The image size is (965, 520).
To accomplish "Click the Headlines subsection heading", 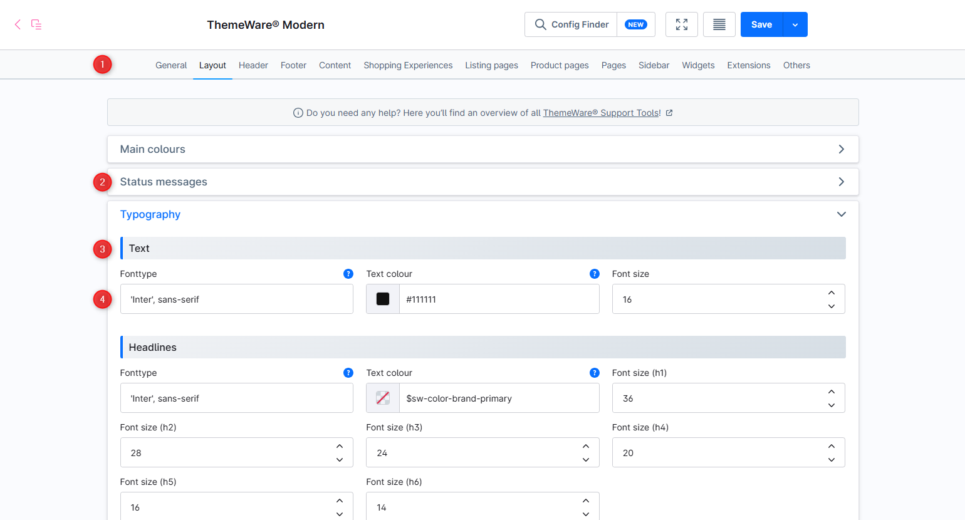I will point(153,347).
